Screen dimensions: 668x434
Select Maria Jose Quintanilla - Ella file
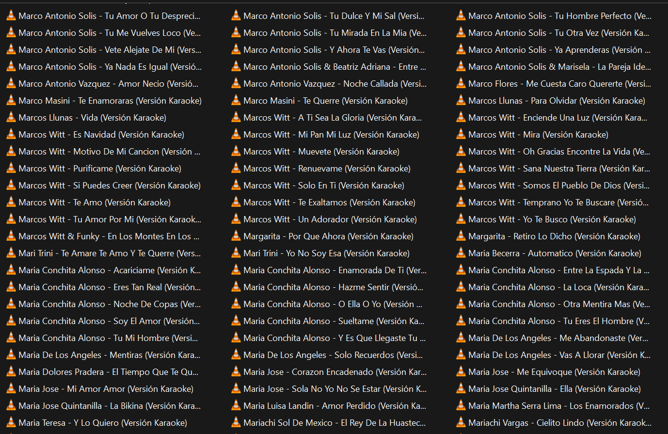click(x=554, y=389)
